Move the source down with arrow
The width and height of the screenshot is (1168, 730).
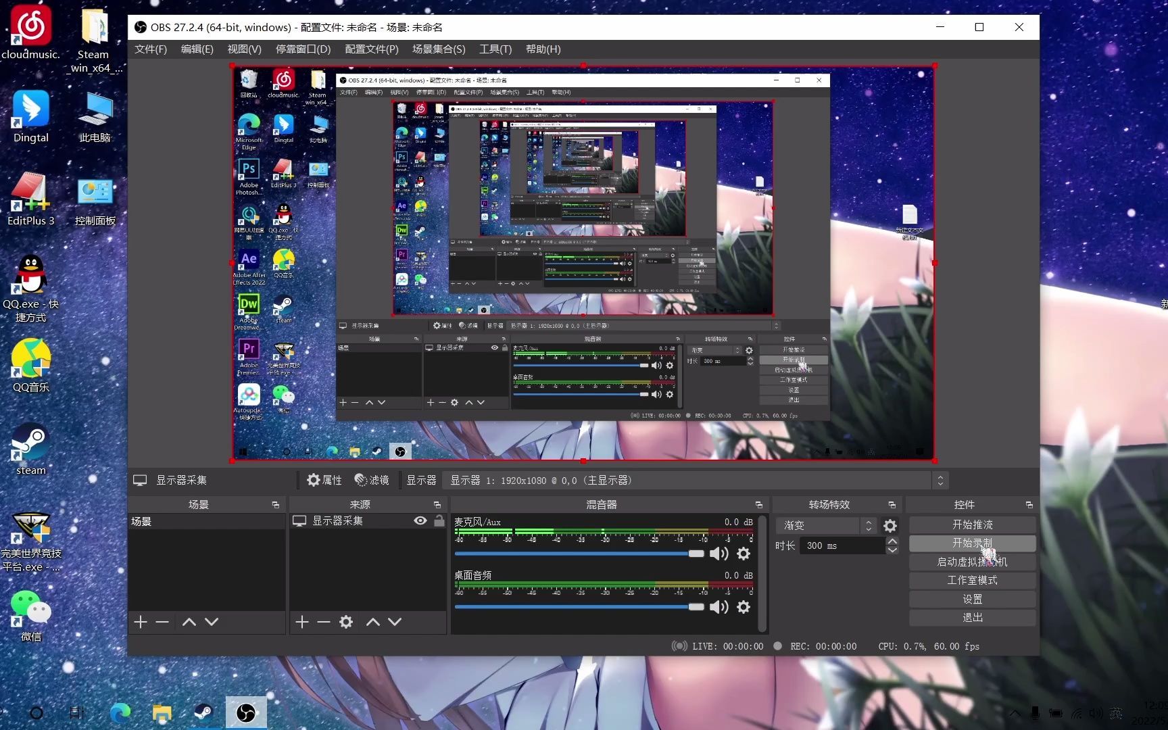[395, 622]
